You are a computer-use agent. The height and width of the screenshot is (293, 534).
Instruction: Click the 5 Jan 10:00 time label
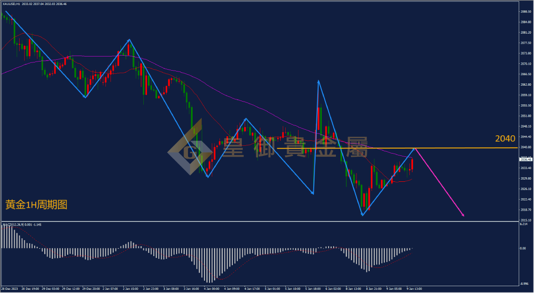pyautogui.click(x=293, y=289)
